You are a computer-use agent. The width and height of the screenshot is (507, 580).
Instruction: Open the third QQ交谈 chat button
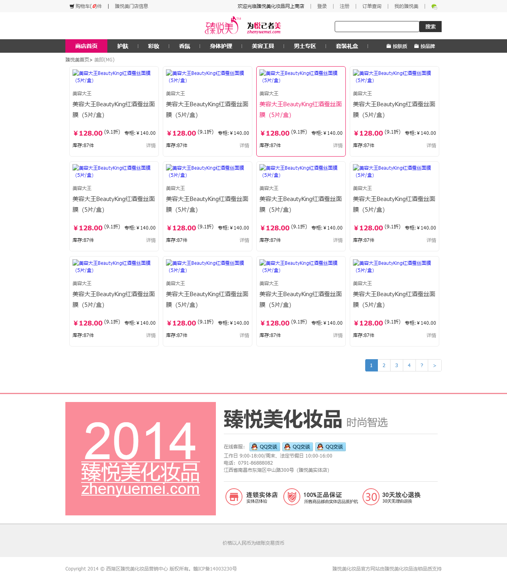click(330, 447)
